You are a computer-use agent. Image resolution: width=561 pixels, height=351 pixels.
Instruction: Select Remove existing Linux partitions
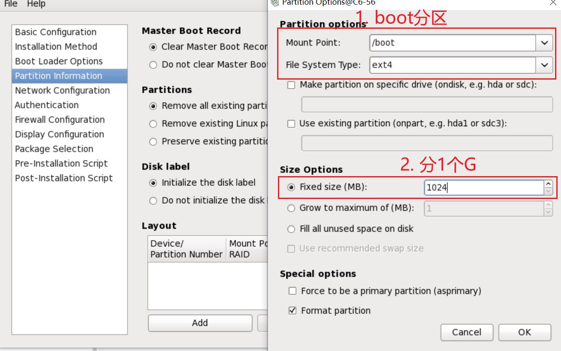(153, 124)
